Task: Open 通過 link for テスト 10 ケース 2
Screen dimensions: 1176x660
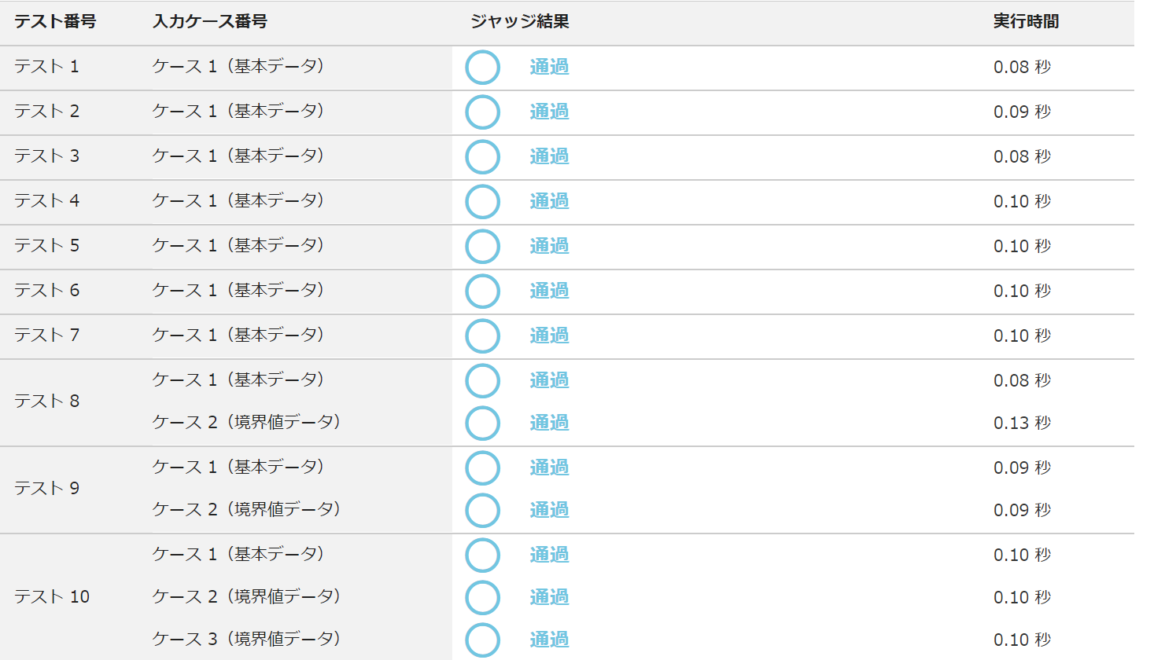Action: (549, 597)
